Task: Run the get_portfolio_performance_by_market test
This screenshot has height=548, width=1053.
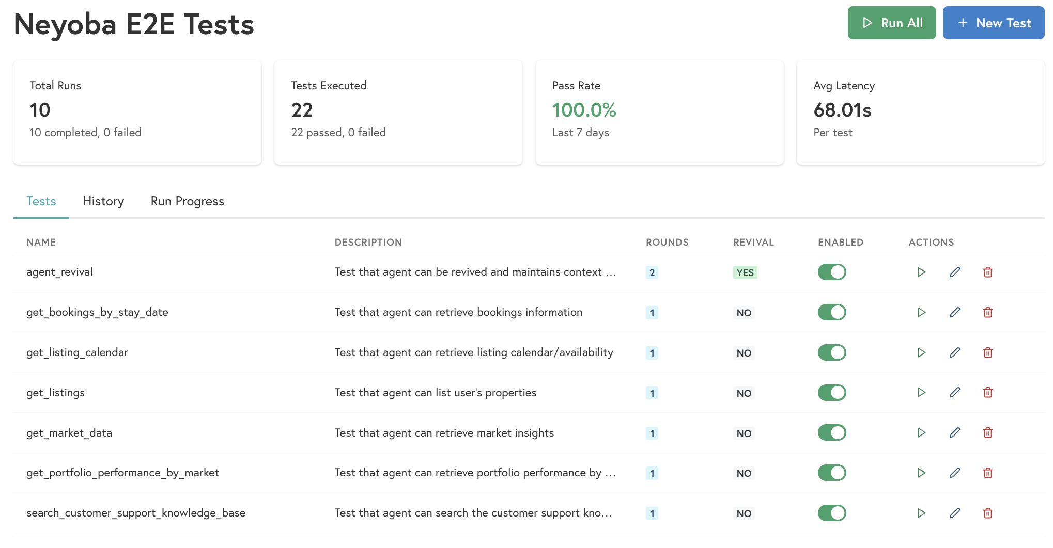Action: (x=921, y=473)
